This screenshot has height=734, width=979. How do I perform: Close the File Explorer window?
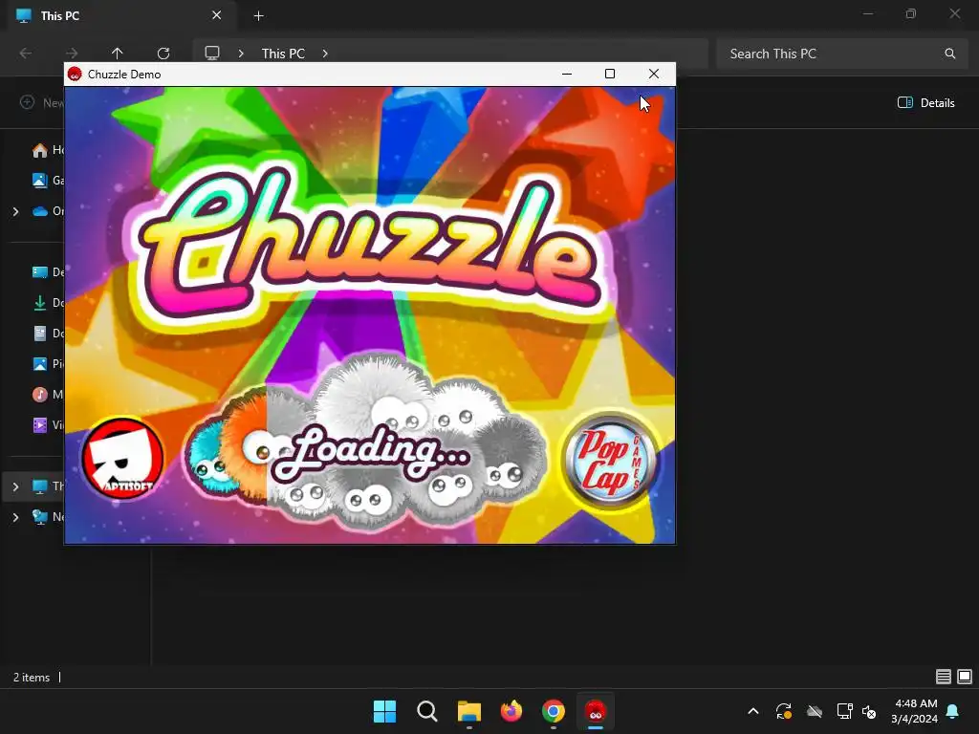tap(955, 13)
